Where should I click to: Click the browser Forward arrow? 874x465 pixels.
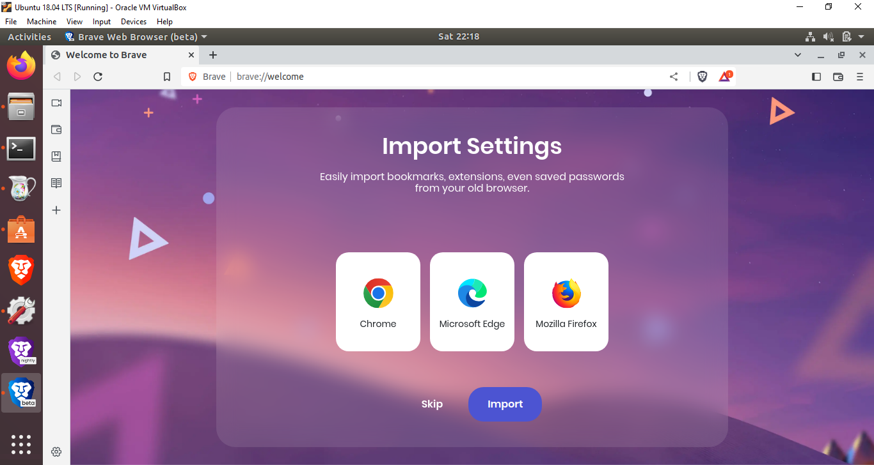(77, 77)
